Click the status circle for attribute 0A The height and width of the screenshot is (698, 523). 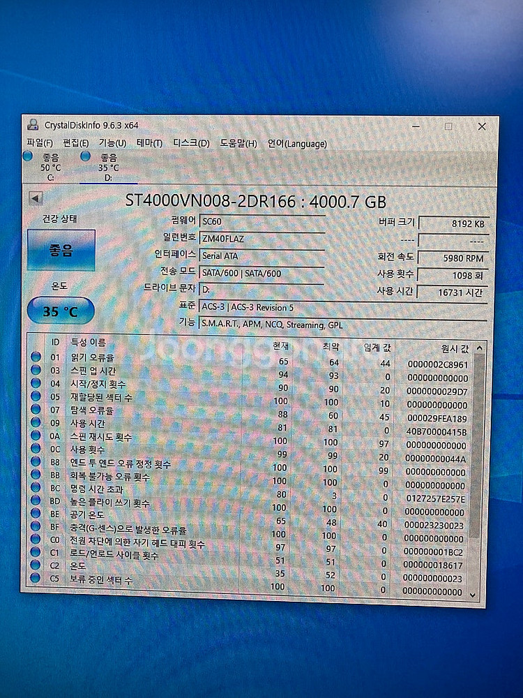tap(36, 436)
